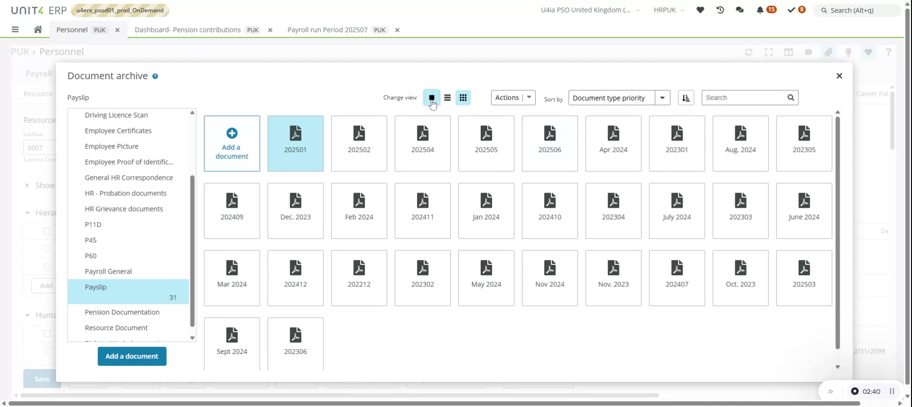Open the HRPUK role dropdown
The width and height of the screenshot is (912, 407).
(x=669, y=10)
